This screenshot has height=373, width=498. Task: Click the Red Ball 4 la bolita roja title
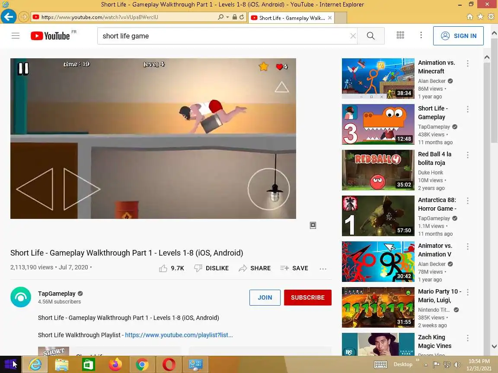(x=434, y=158)
